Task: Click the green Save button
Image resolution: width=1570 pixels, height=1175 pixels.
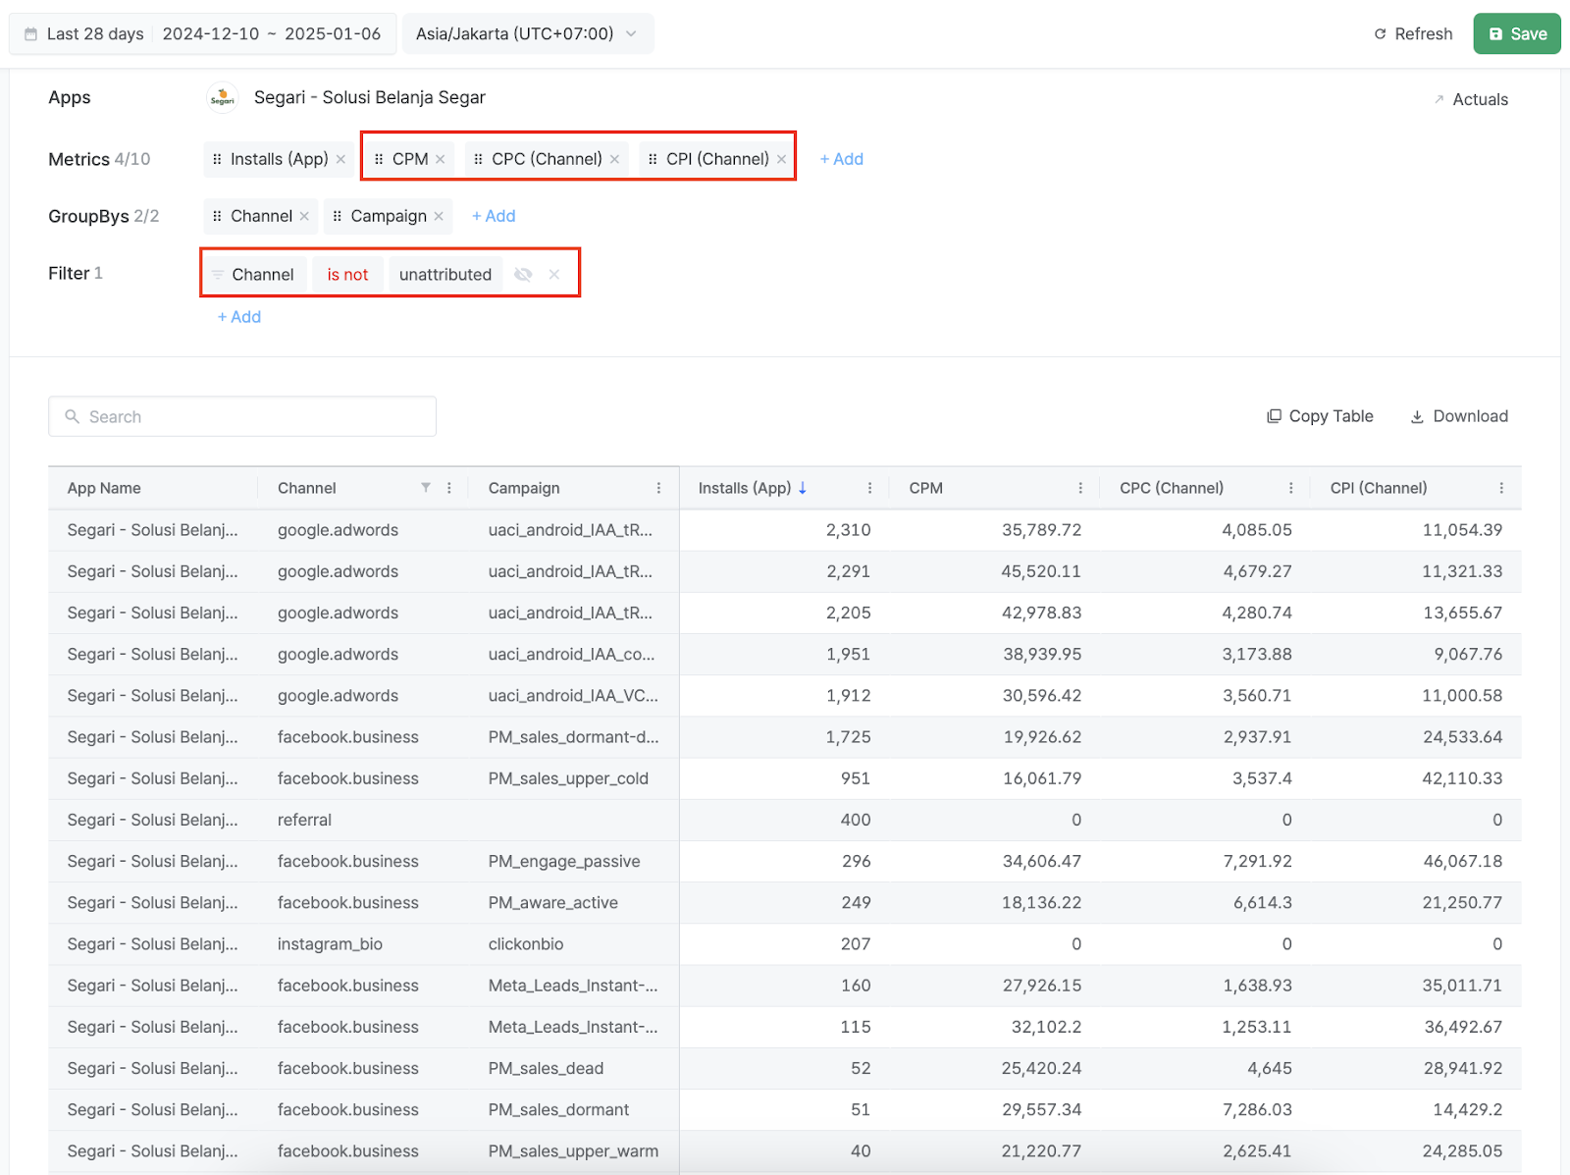Action: point(1516,33)
